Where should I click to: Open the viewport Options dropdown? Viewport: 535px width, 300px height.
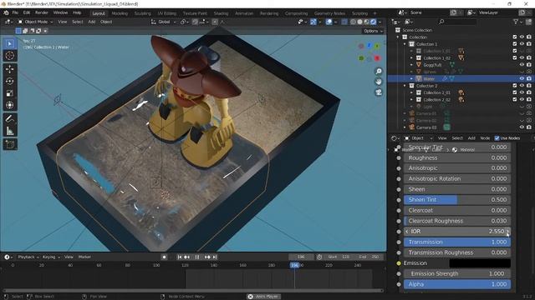coord(373,31)
